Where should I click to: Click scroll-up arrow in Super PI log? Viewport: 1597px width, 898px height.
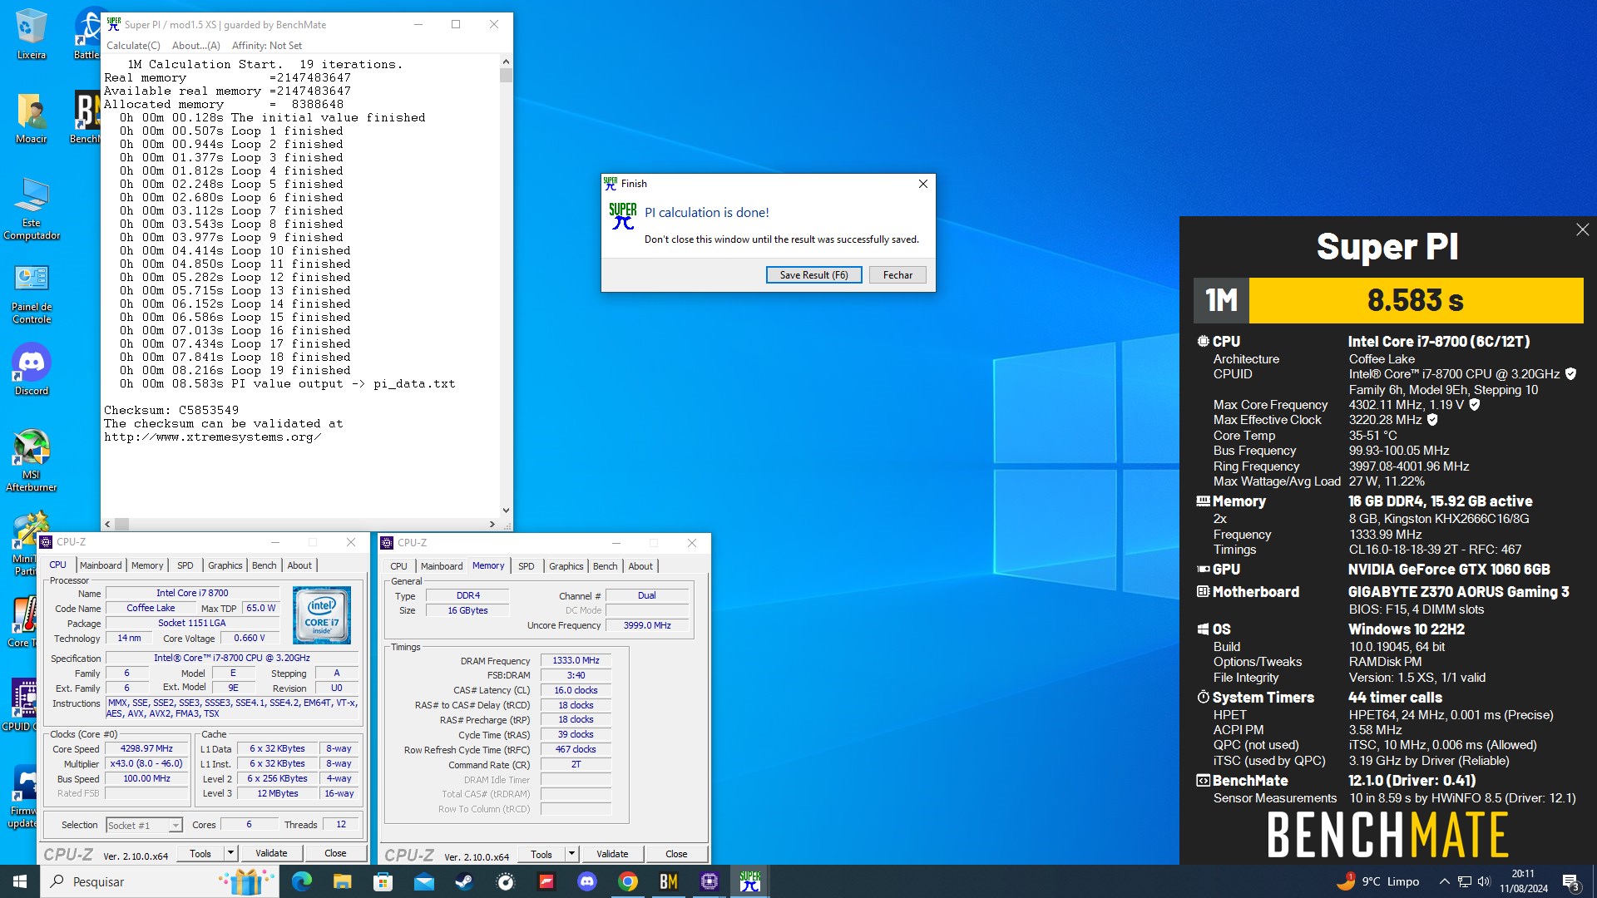point(506,62)
